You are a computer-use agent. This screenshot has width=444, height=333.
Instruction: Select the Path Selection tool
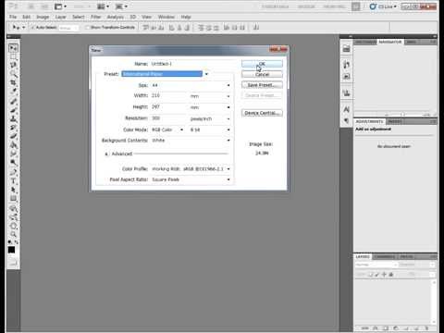[13, 190]
